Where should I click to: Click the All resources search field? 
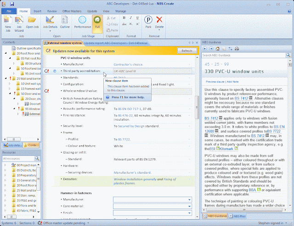coord(18,159)
